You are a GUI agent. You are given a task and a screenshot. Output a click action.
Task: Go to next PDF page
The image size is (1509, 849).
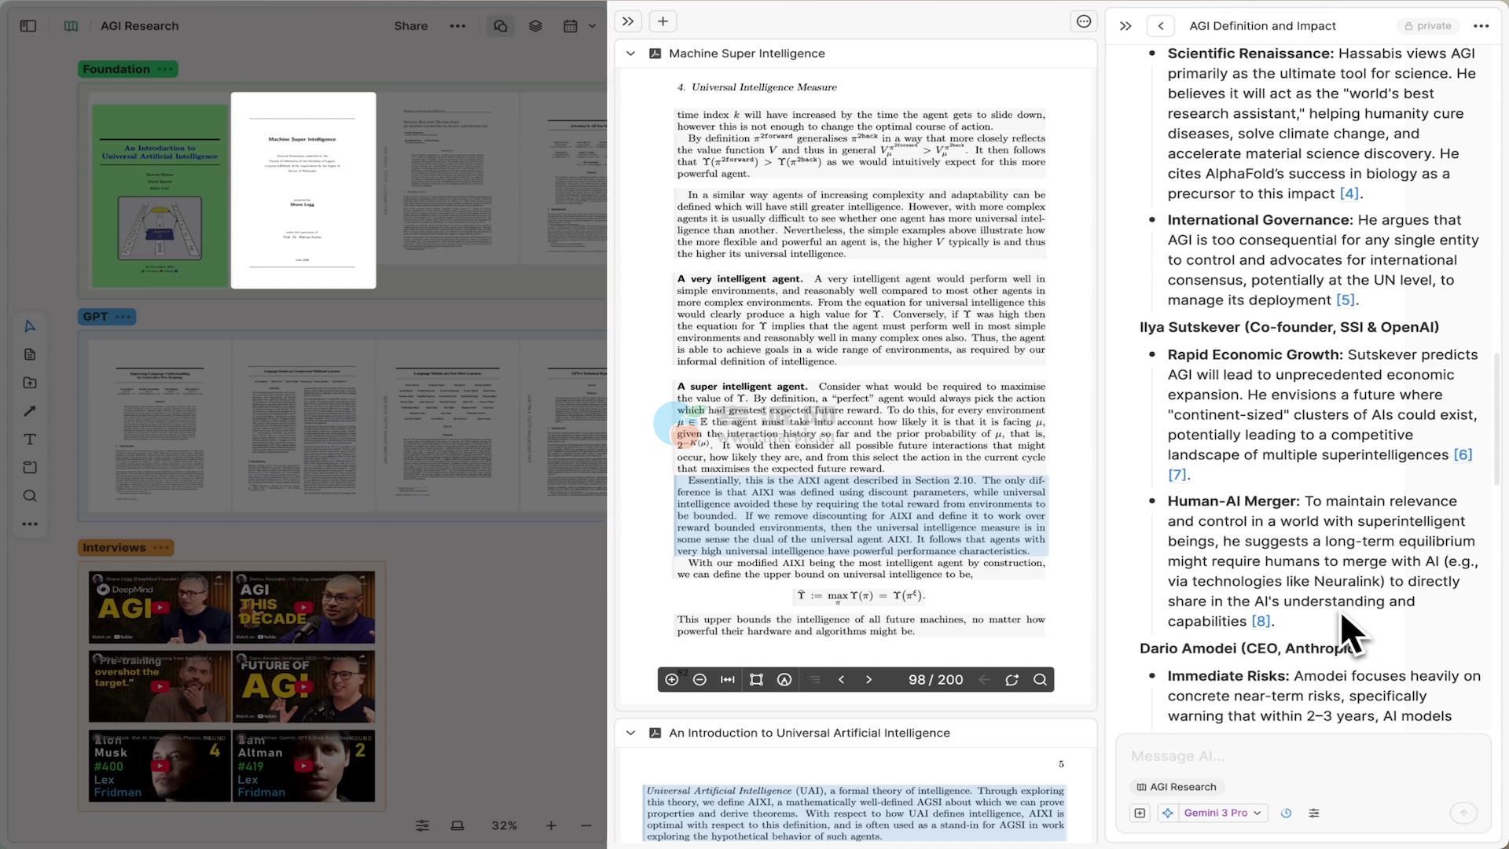coord(868,680)
